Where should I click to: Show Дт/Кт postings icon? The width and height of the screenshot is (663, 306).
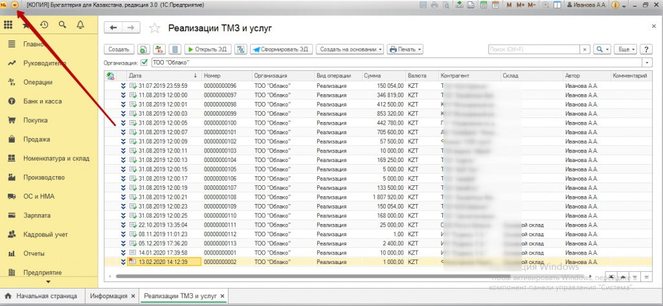[x=159, y=49]
